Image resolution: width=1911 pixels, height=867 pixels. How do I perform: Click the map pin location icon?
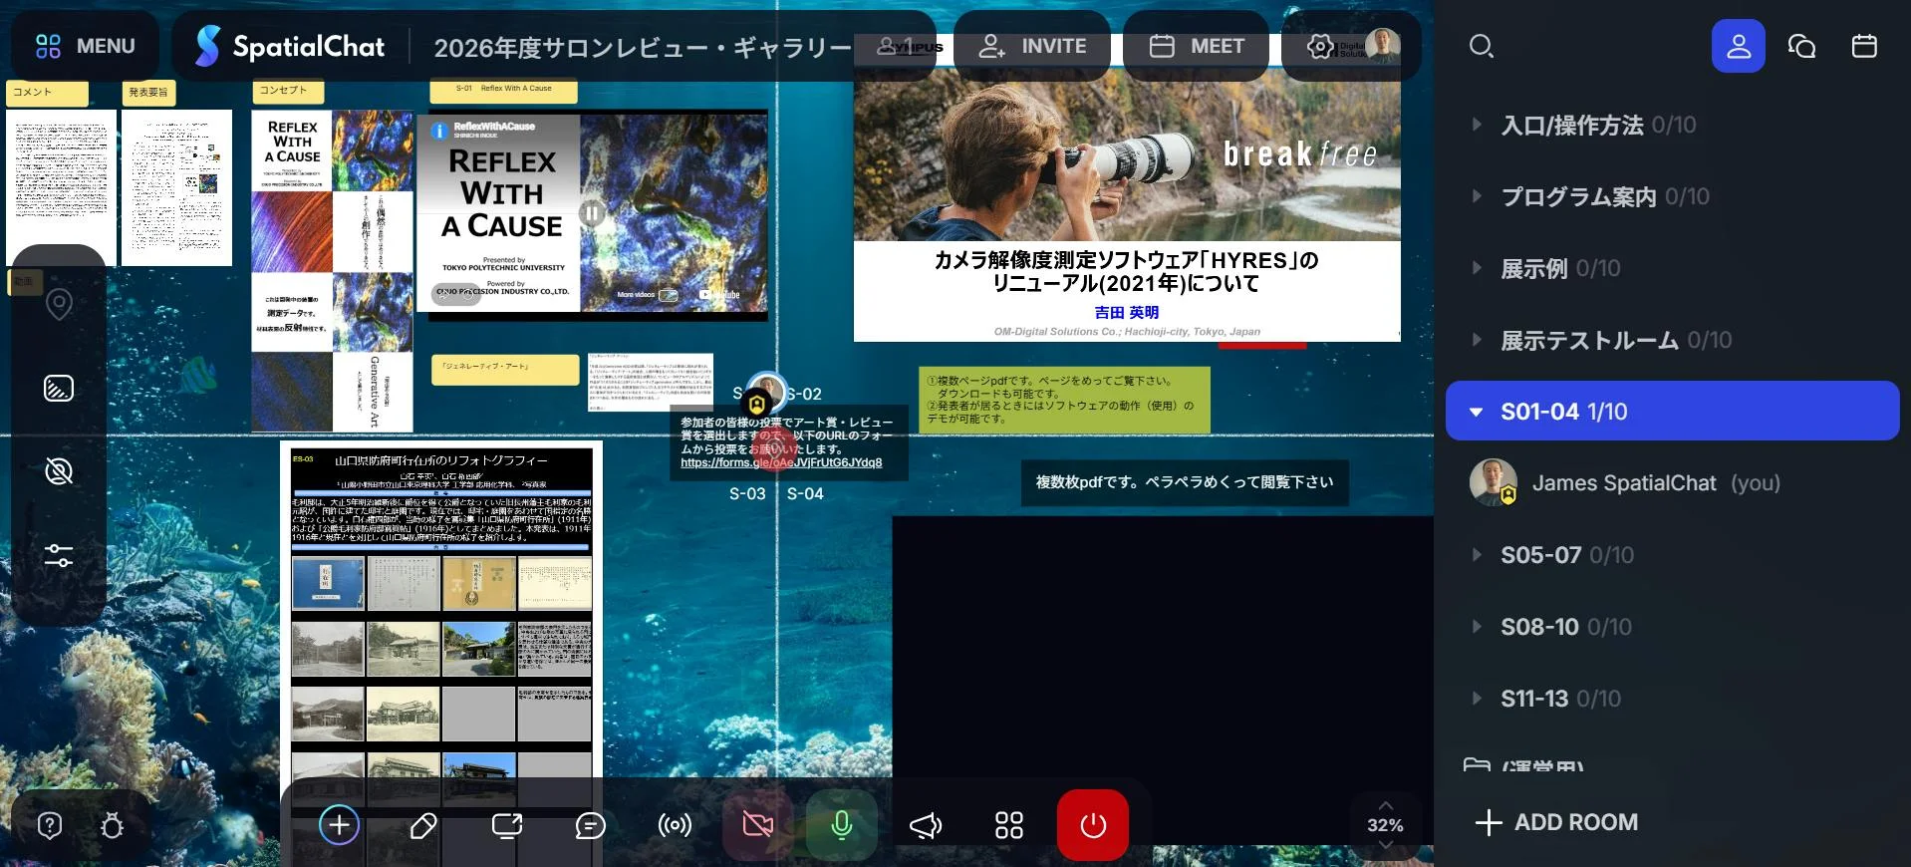pos(59,304)
